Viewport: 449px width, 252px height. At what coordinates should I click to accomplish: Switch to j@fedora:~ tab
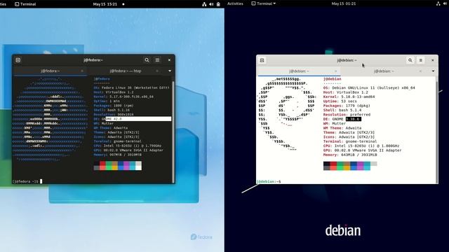[x=51, y=71]
